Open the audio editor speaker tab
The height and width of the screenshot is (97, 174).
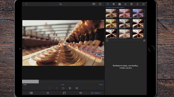[x=80, y=93]
